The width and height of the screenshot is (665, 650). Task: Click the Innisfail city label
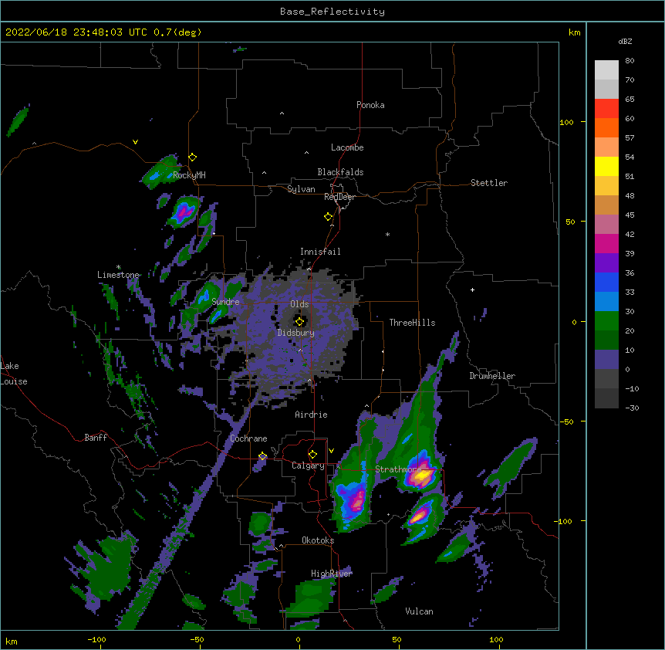320,252
